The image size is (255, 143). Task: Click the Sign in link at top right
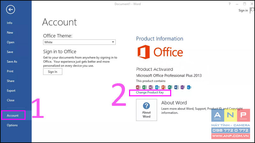tap(243, 10)
